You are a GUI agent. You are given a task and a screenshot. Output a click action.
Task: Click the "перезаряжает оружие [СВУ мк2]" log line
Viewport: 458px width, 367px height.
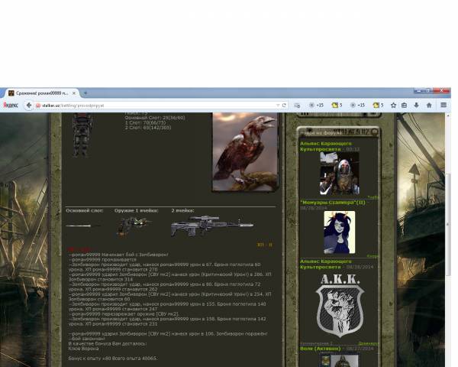click(x=124, y=314)
